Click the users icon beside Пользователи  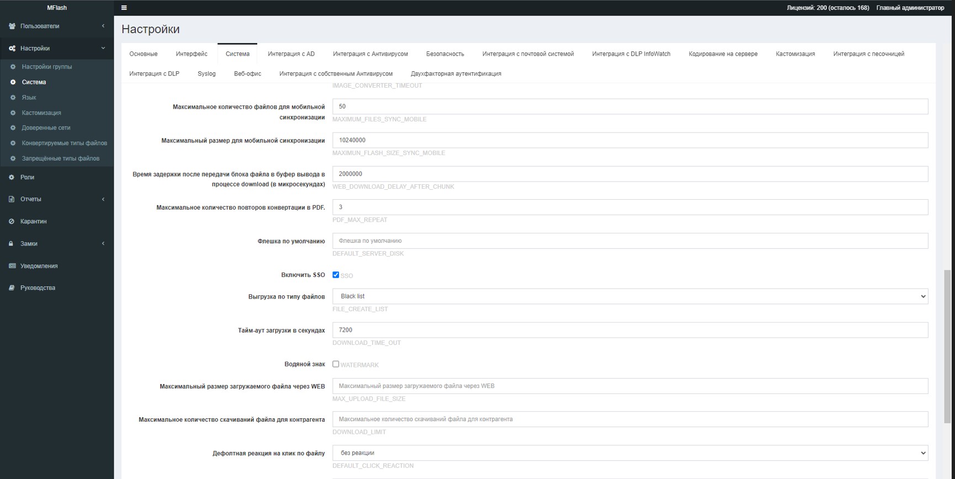point(12,26)
